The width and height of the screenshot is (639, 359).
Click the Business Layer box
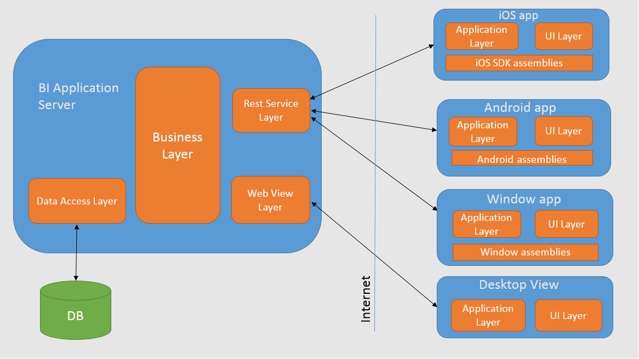[x=178, y=145]
